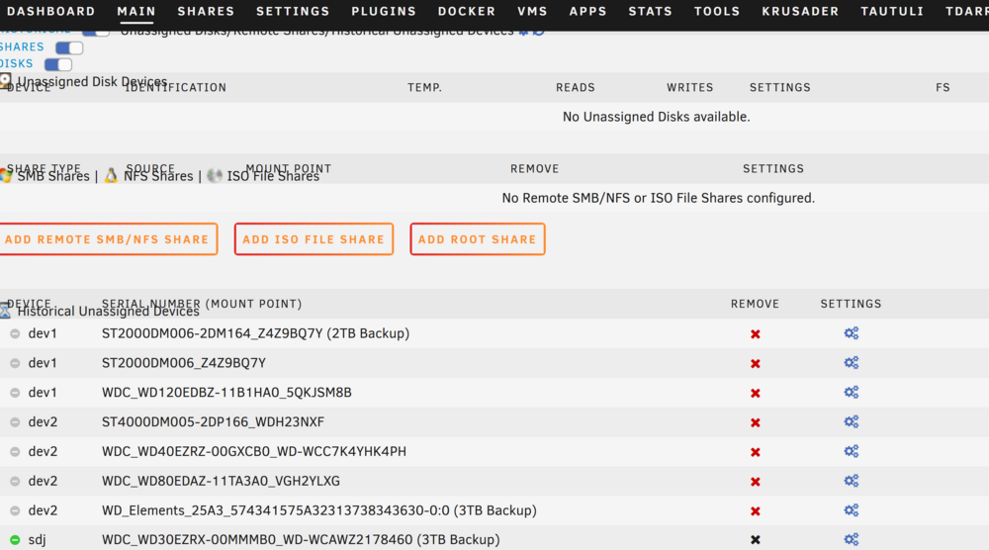This screenshot has height=550, width=989.
Task: Open settings gears for sdj WDC_WD30EZRX
Action: [852, 539]
